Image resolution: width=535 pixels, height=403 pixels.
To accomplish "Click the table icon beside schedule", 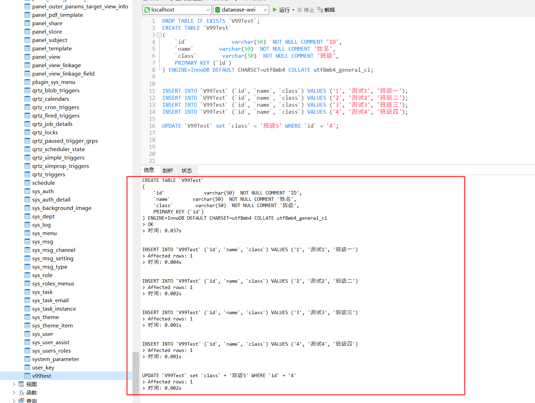I will pos(27,183).
